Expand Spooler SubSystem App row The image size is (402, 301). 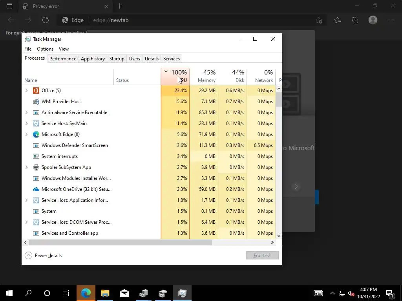26,167
